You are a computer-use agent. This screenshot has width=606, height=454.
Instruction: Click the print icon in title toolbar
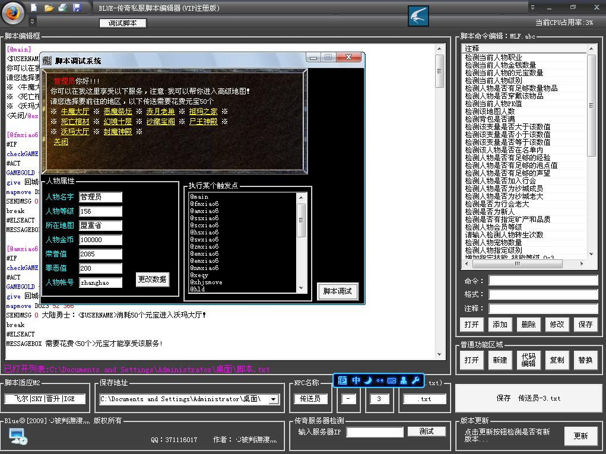(x=62, y=8)
